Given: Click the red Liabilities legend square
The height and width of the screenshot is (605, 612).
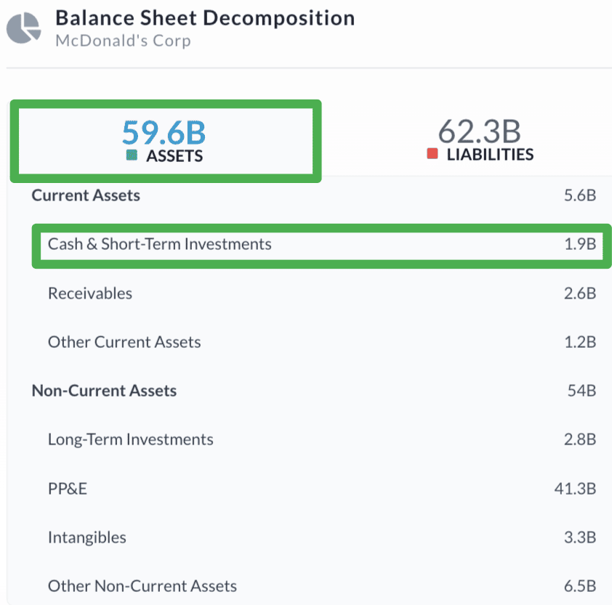Looking at the screenshot, I should (x=432, y=154).
